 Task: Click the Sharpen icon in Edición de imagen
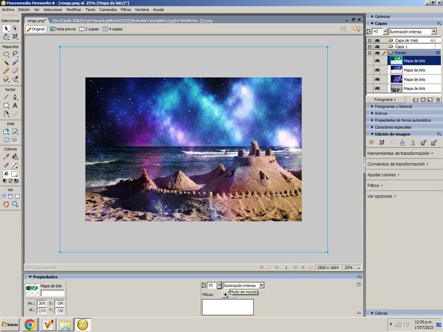click(x=413, y=142)
